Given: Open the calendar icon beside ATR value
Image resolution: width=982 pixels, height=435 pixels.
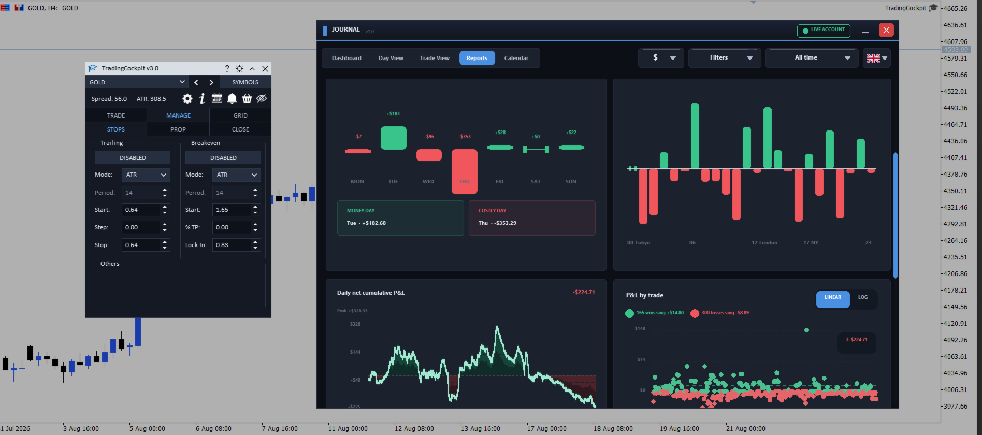Looking at the screenshot, I should (217, 98).
